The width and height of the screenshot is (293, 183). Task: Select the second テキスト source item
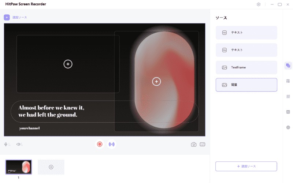246,50
